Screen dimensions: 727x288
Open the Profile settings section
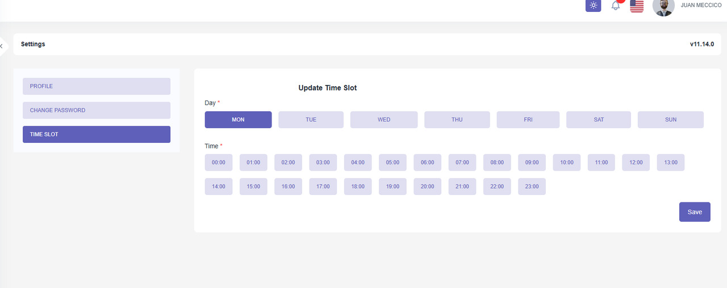point(97,86)
